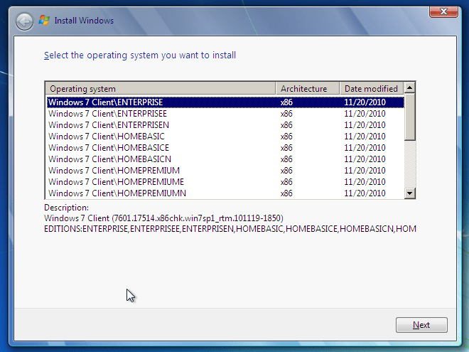Click the 11/20/2010 date in ENTERPRISEN row
Viewport: 469px width, 352px height.
coord(365,125)
